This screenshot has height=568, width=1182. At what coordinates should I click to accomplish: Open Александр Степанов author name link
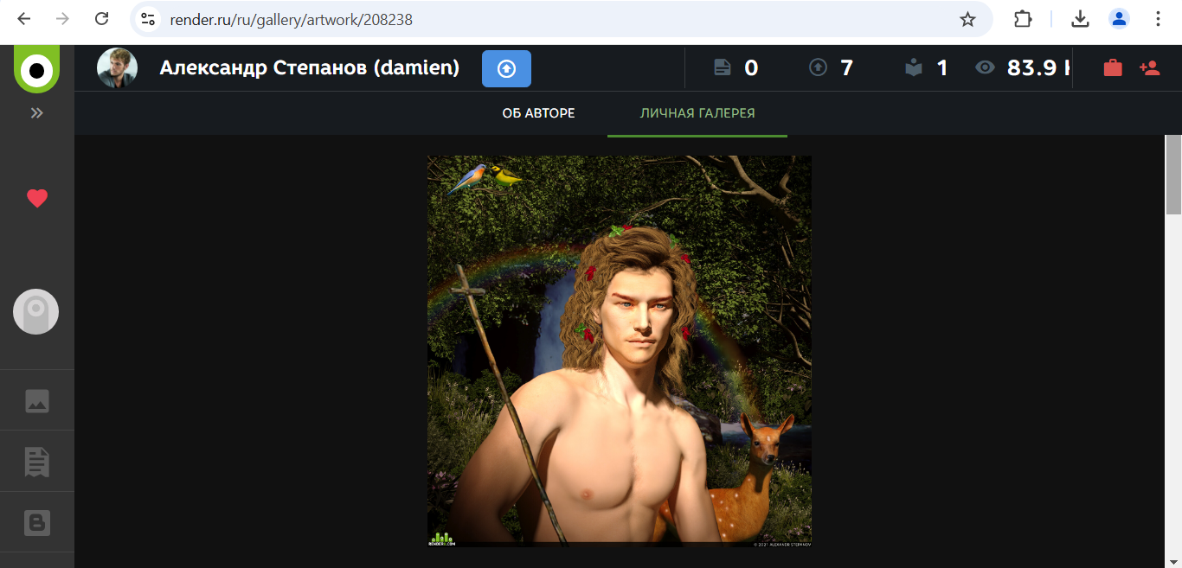pyautogui.click(x=309, y=68)
